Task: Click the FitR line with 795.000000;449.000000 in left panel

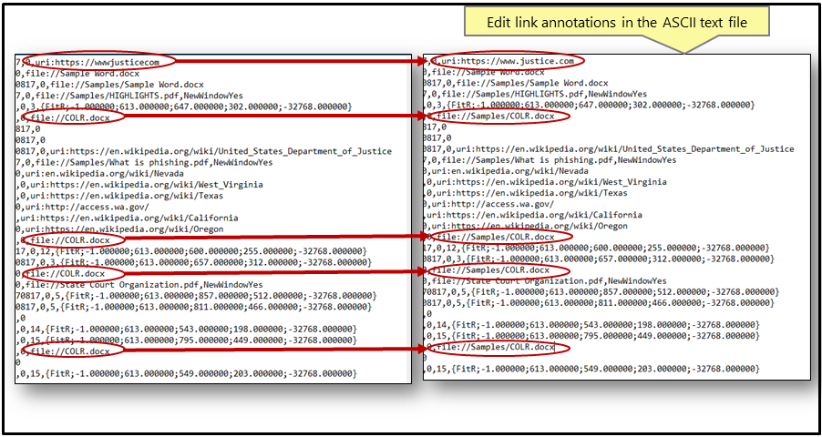Action: 191,339
